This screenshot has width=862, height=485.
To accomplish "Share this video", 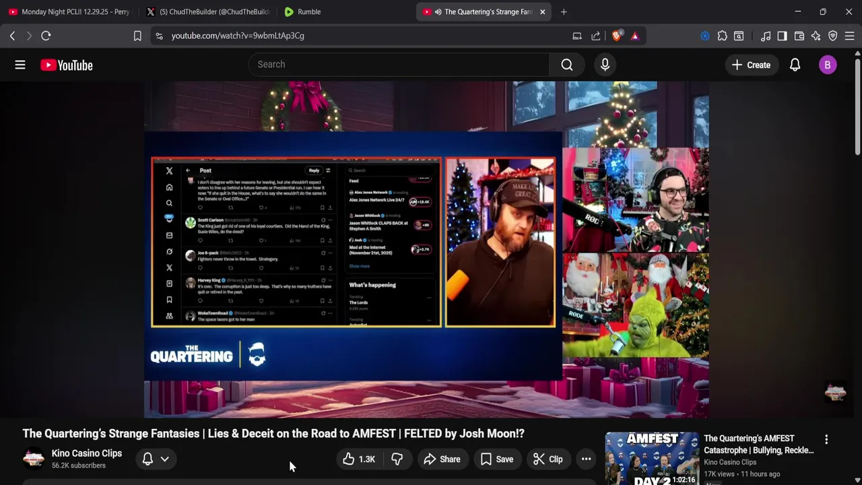I will 442,459.
